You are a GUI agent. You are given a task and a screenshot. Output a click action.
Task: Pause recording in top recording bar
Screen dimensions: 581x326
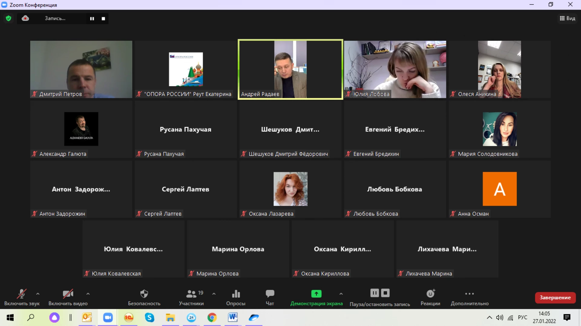point(92,19)
